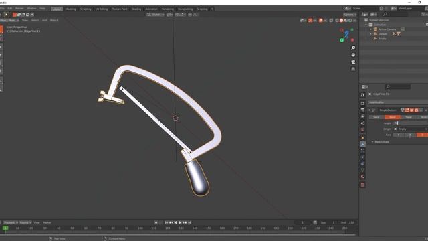The width and height of the screenshot is (428, 241).
Task: Select the Twist deform mode
Action: [377, 117]
